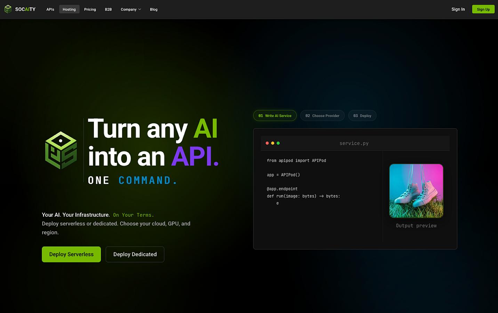Viewport: 498px width, 313px height.
Task: Click the large cube logo in hero section
Action: 61,150
